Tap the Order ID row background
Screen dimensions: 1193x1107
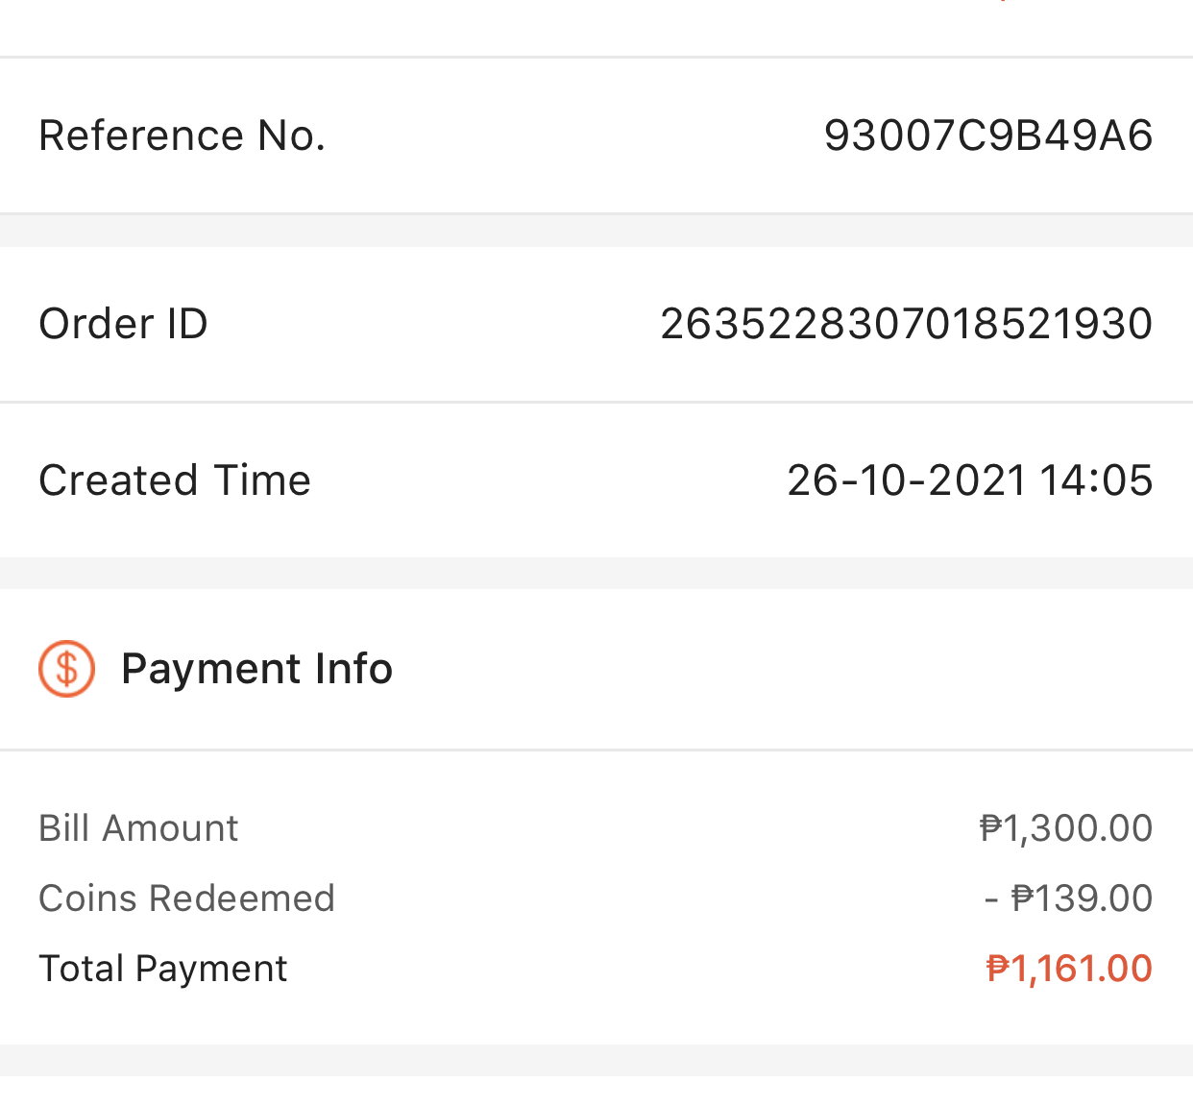click(x=596, y=324)
